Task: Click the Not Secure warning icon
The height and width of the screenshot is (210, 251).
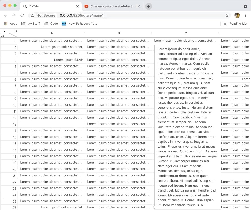Action: [x=32, y=16]
